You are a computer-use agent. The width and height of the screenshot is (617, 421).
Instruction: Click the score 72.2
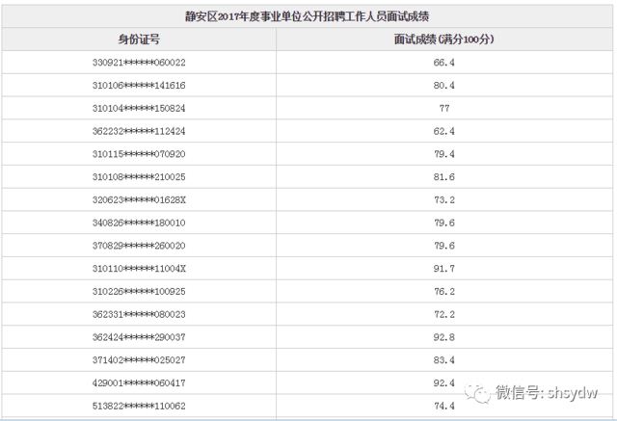pyautogui.click(x=443, y=314)
